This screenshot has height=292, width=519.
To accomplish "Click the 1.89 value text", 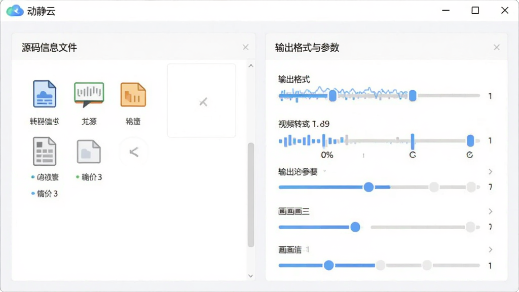I will tap(321, 124).
